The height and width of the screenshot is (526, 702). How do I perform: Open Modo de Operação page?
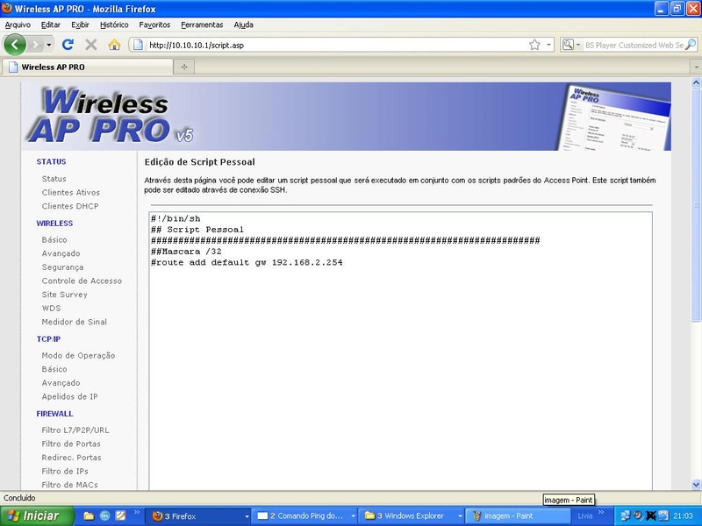78,356
